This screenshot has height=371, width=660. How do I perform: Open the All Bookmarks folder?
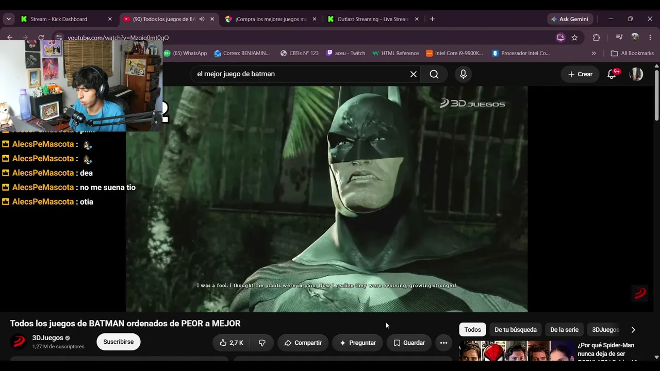pyautogui.click(x=632, y=53)
